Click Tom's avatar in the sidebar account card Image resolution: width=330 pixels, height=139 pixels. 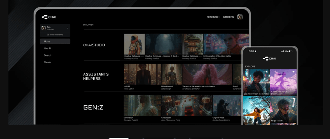(x=44, y=28)
